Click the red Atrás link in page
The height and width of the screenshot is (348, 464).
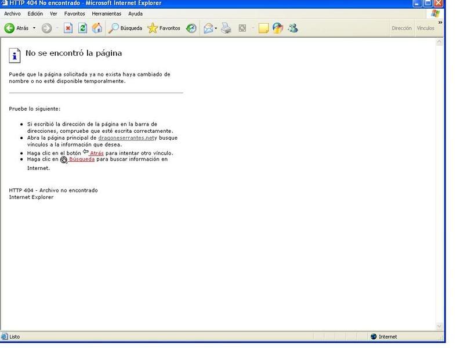tap(97, 153)
